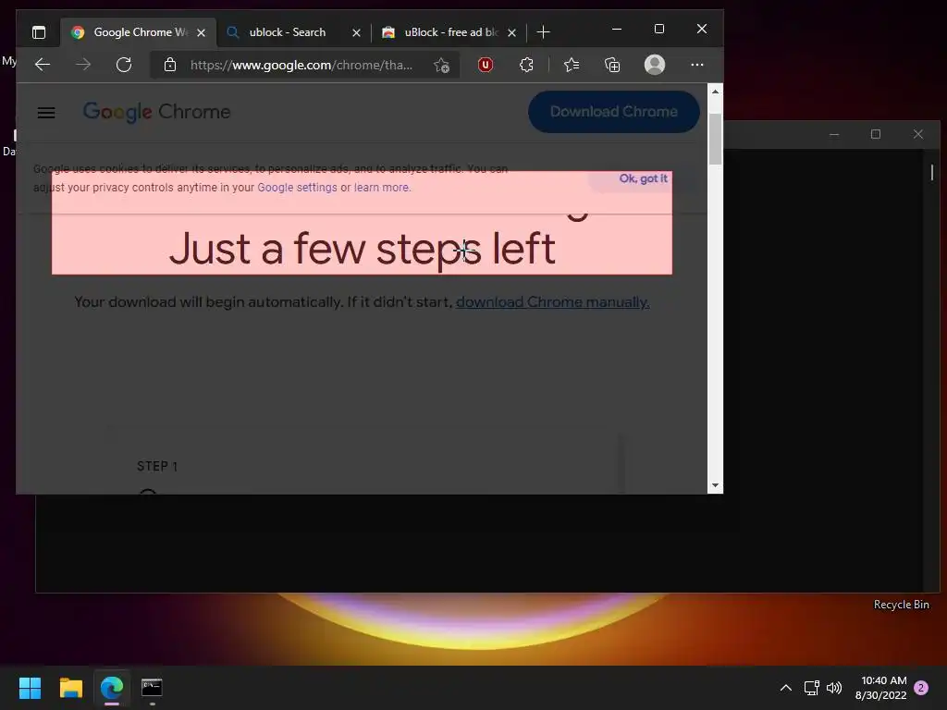Viewport: 947px width, 710px height.
Task: Open the Google settings link
Action: (x=297, y=187)
